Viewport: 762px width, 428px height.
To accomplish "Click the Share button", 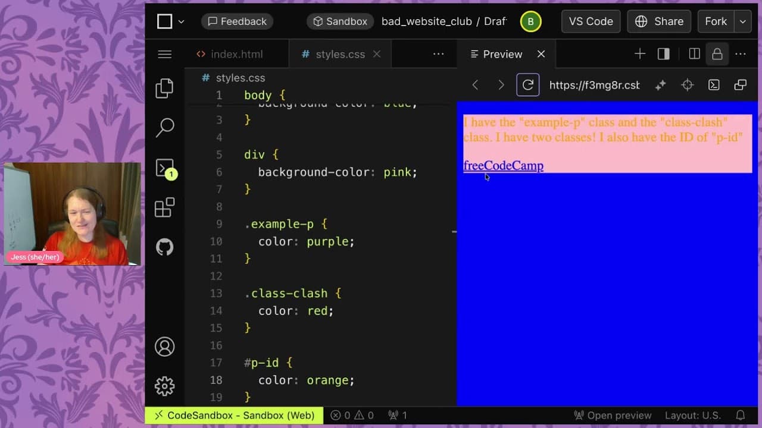I will [659, 21].
